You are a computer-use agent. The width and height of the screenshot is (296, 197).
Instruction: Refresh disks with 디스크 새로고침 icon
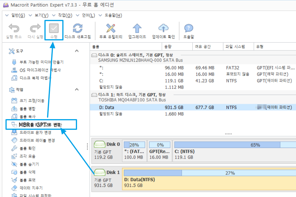coord(78,29)
